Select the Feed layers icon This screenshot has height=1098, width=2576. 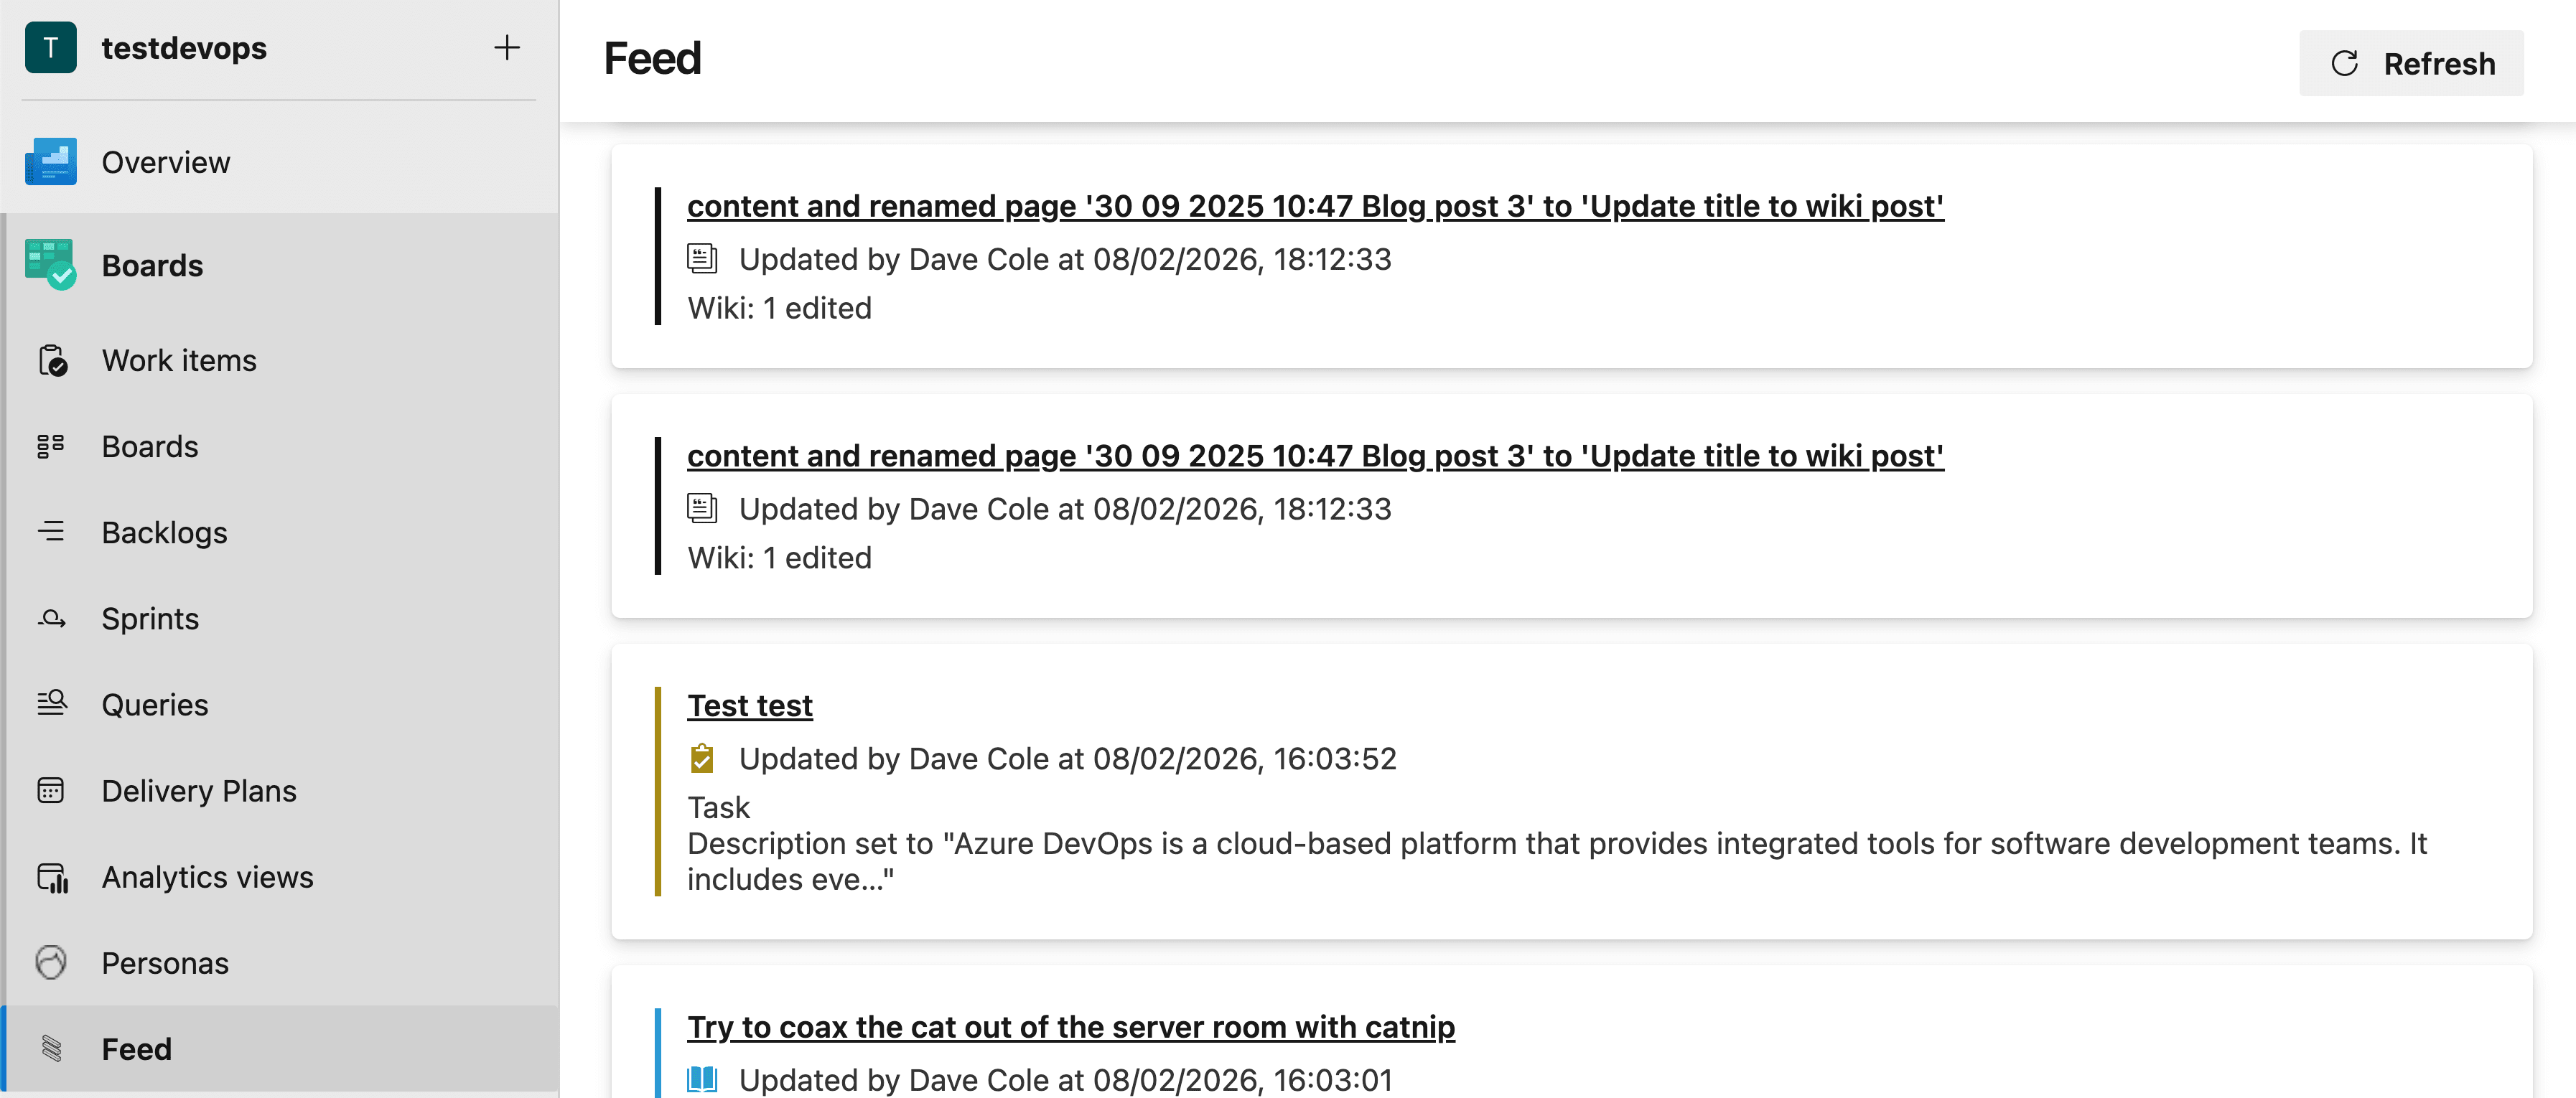coord(51,1048)
